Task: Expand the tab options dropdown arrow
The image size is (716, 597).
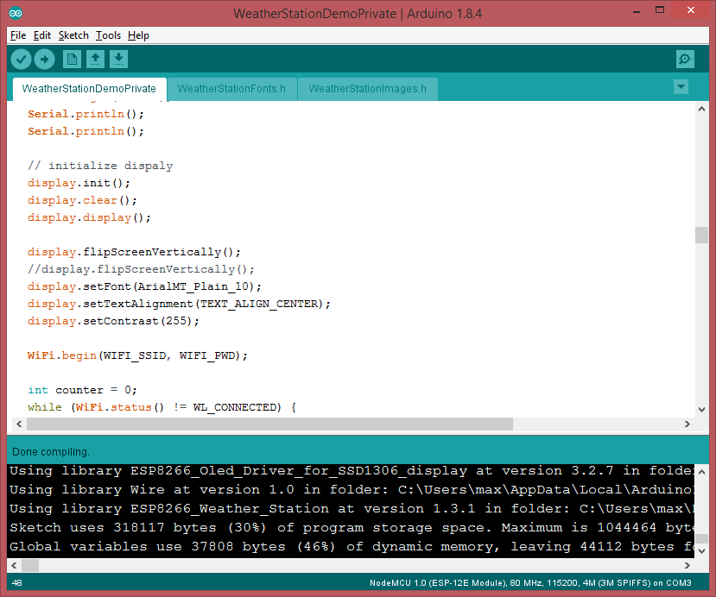Action: (x=681, y=87)
